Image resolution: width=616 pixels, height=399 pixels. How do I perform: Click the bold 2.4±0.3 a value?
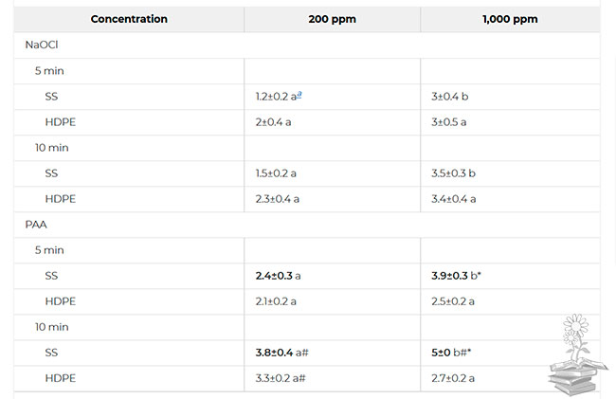click(x=278, y=276)
